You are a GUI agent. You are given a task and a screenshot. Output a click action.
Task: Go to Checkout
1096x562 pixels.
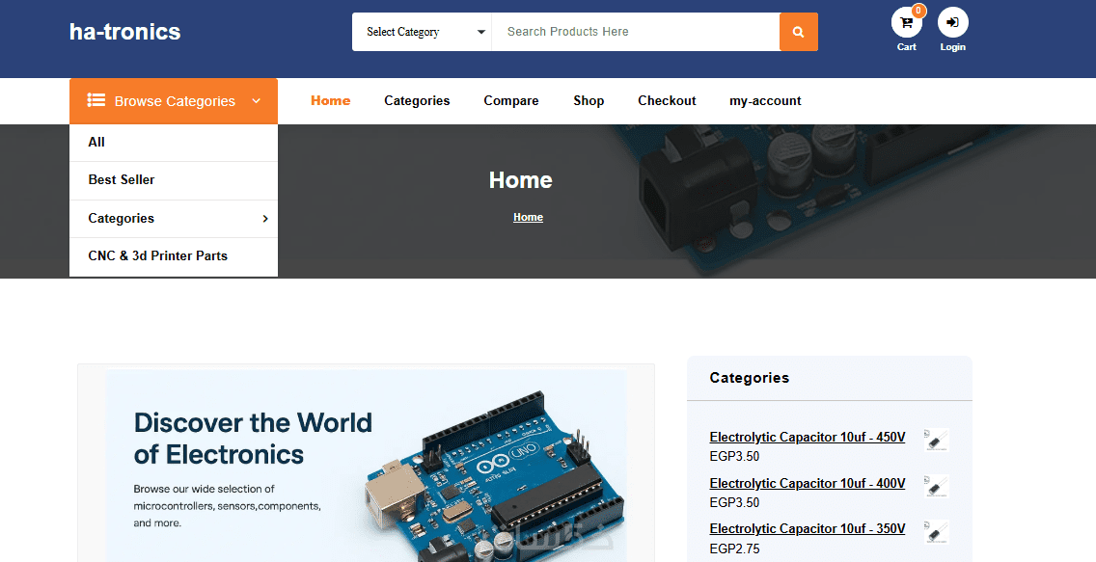[x=667, y=100]
